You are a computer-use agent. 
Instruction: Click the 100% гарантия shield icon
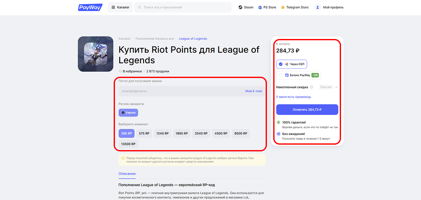[278, 122]
